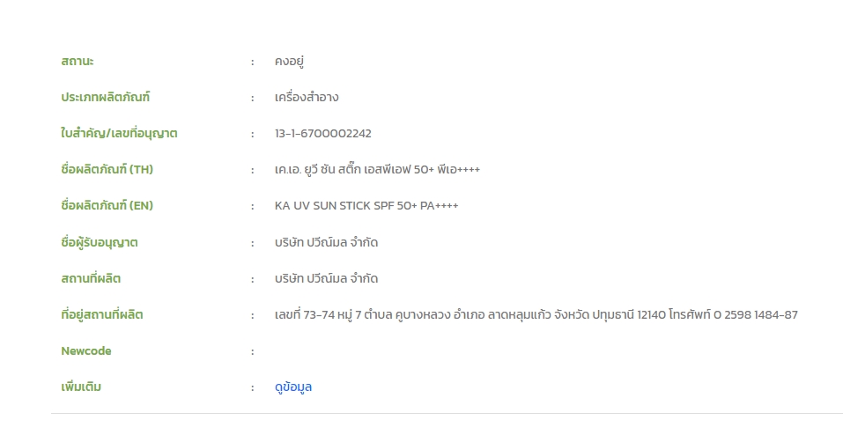Viewport: 843px width, 442px height.
Task: Select the licensee name บริษัท ปวีณ์มล จำกัด
Action: point(326,242)
